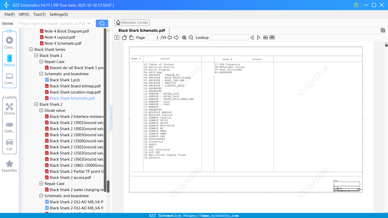The width and height of the screenshot is (388, 218).
Task: Select the Phone category icon
Action: [9, 60]
